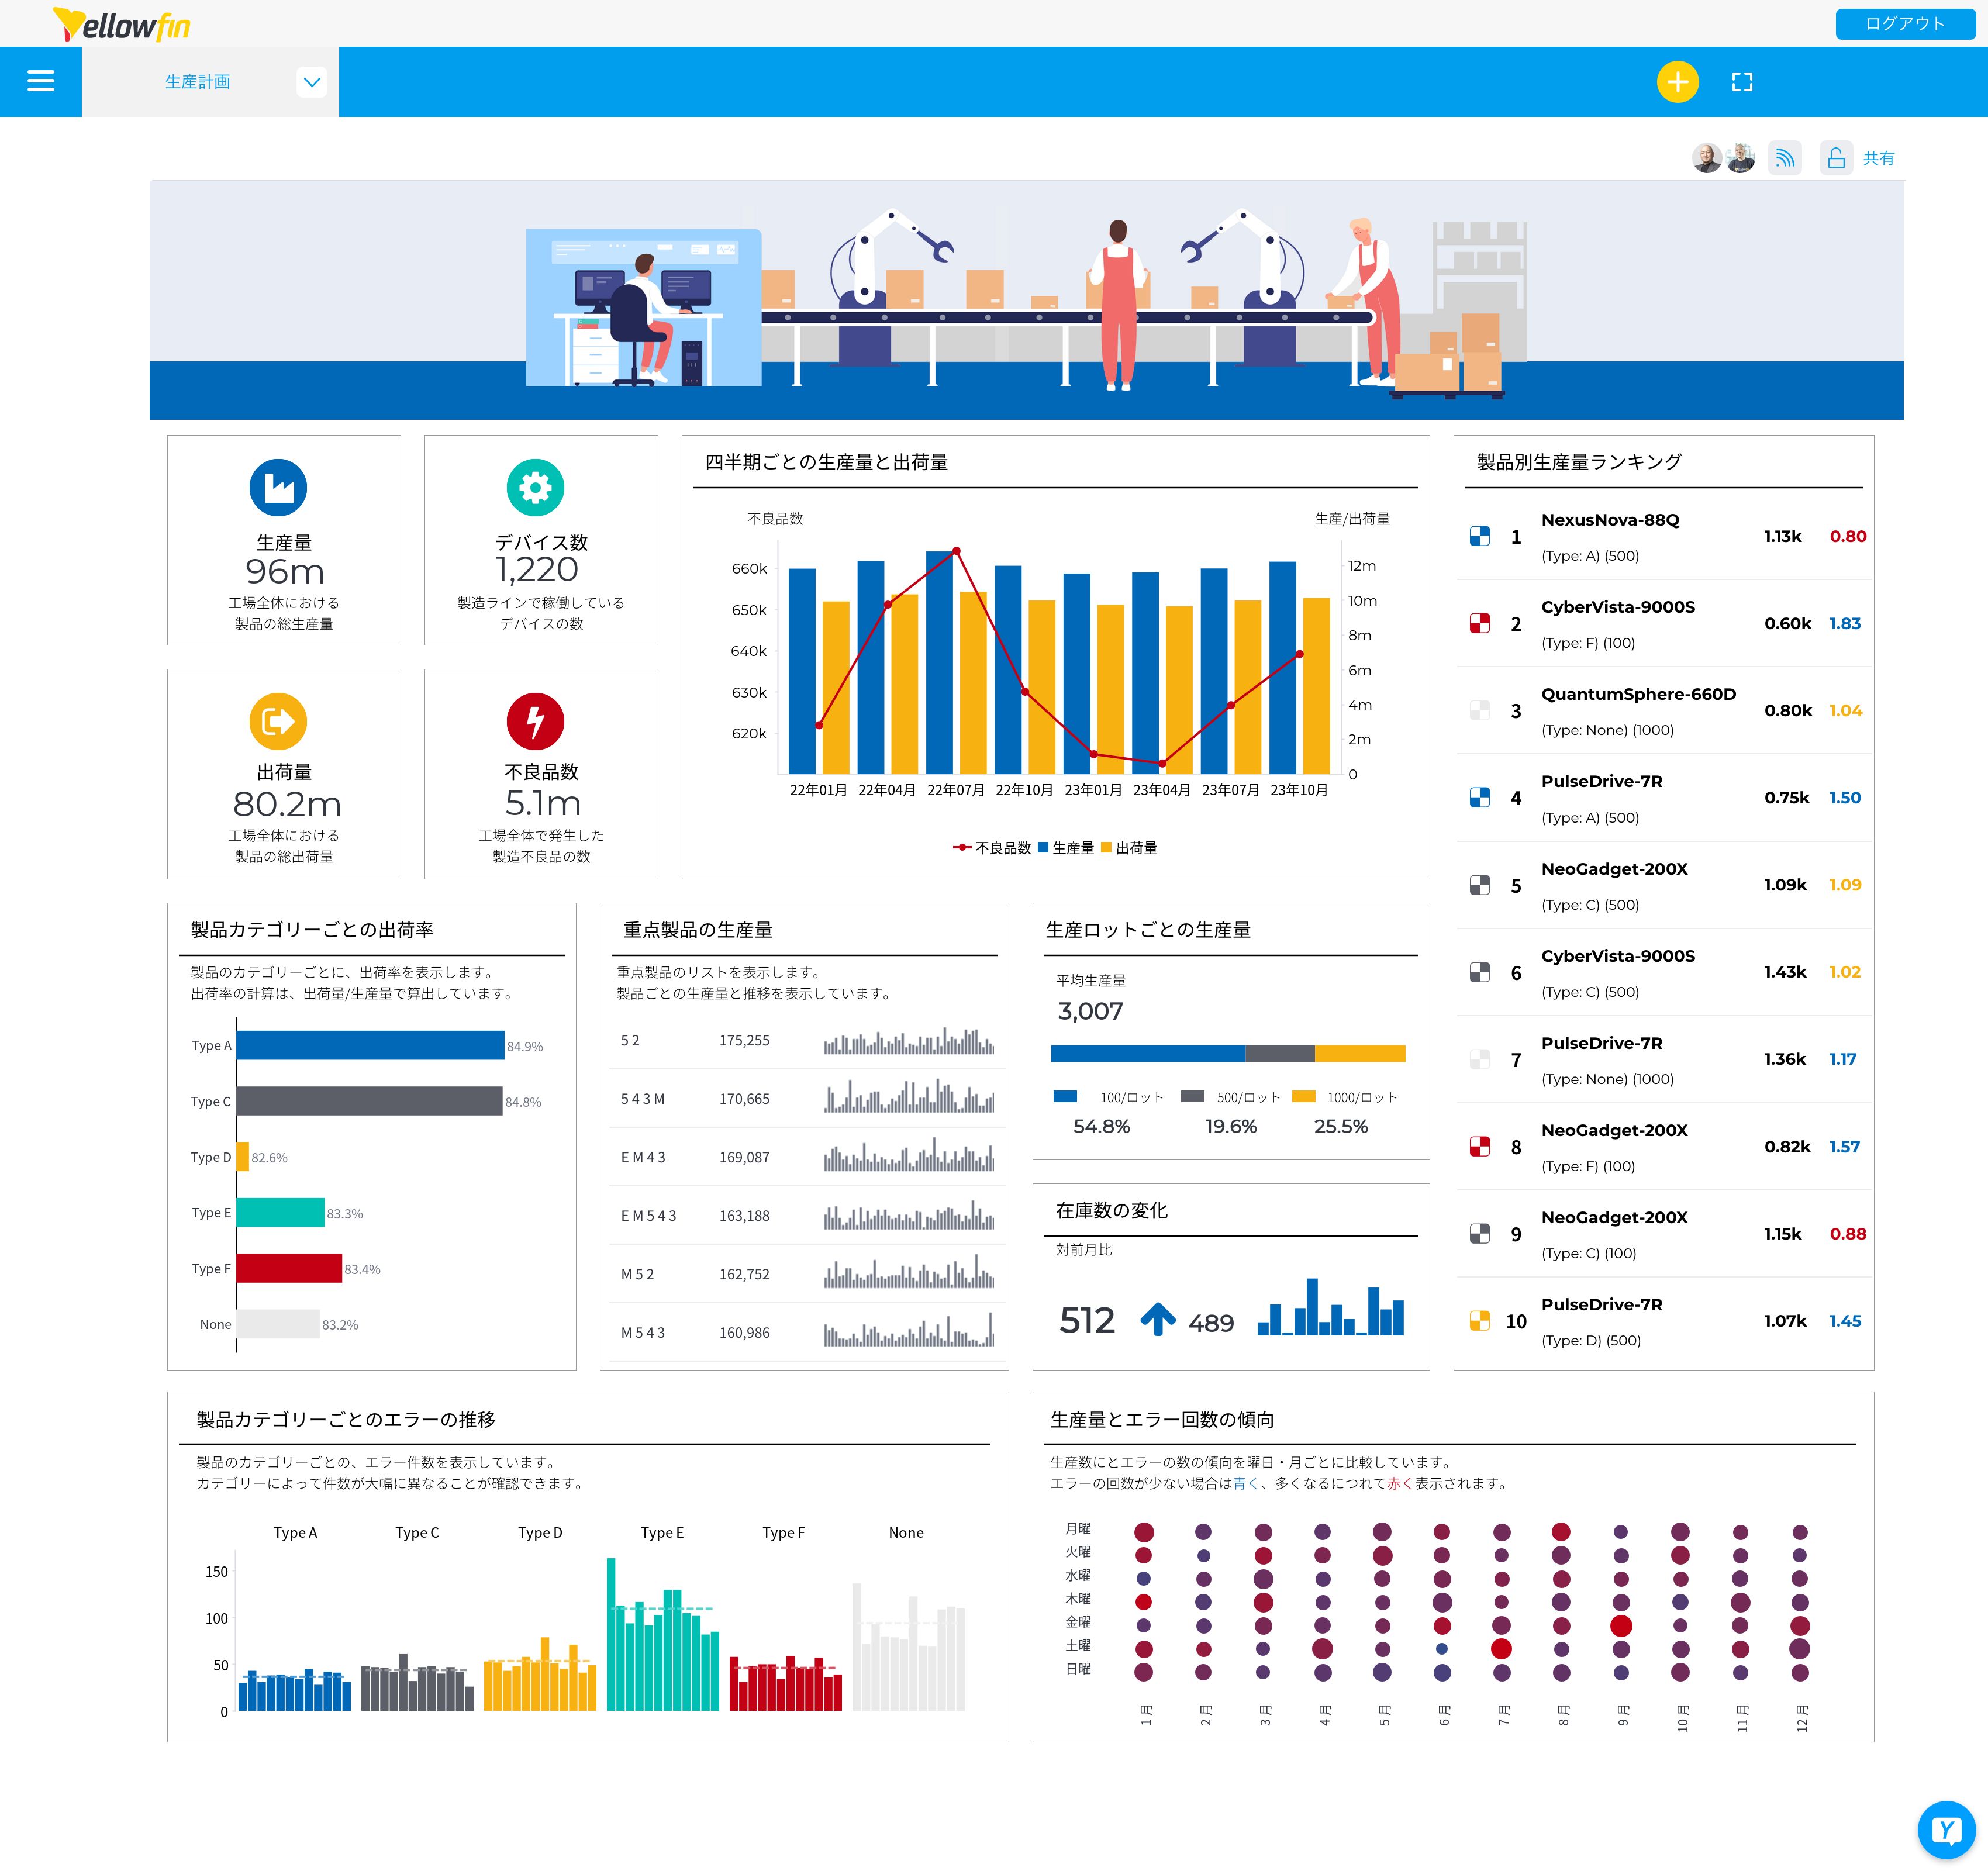Image resolution: width=1988 pixels, height=1871 pixels.
Task: Select the 生産計画 dashboard tab
Action: pos(197,82)
